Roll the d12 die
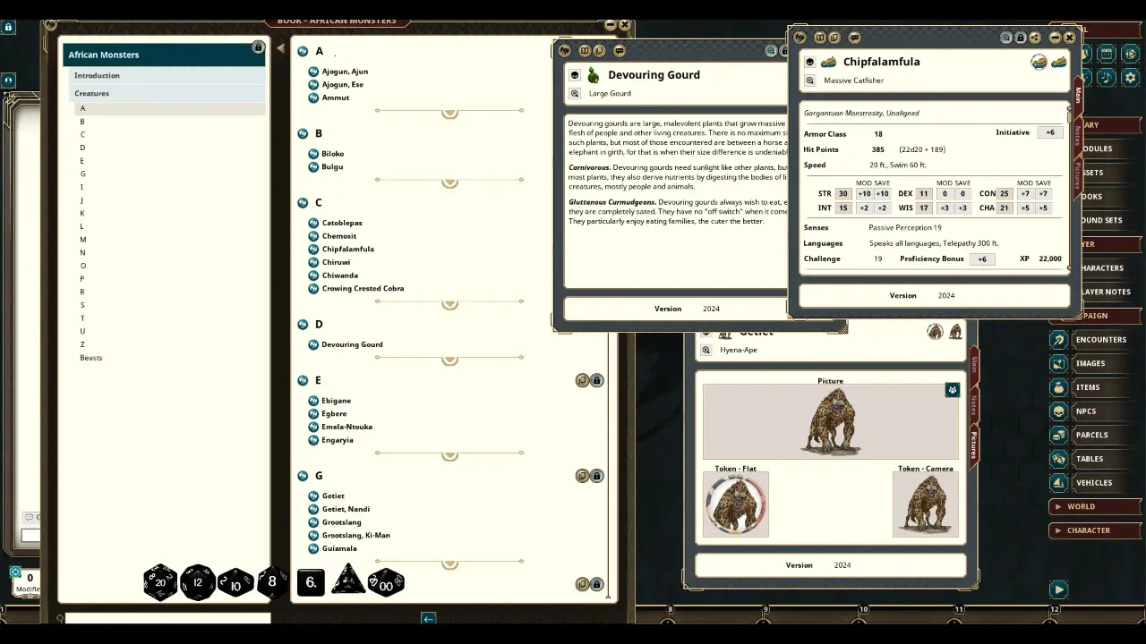This screenshot has width=1146, height=644. click(x=198, y=582)
